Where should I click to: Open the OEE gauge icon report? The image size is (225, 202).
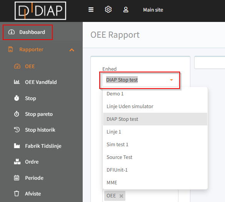[x=25, y=66]
